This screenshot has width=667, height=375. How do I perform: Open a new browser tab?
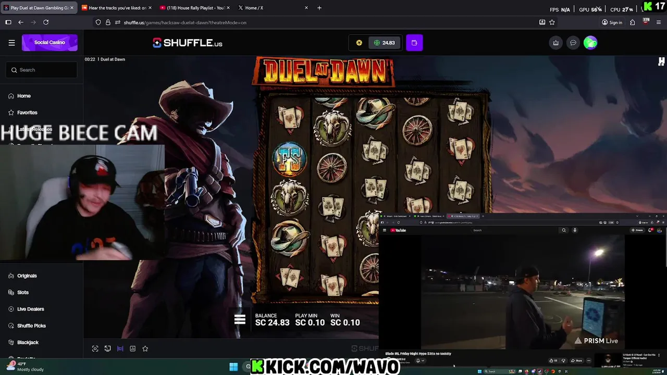coord(319,8)
